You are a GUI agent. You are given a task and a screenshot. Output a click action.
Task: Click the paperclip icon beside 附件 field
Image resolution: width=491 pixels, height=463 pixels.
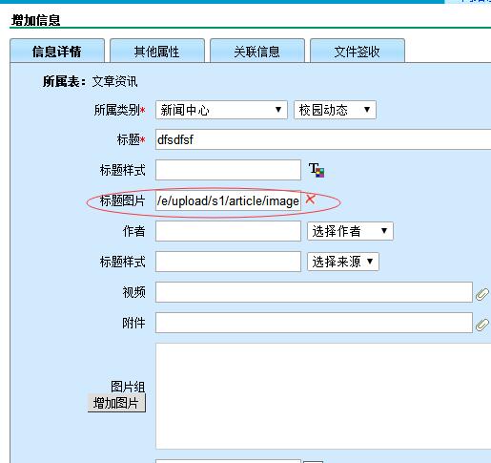(482, 325)
